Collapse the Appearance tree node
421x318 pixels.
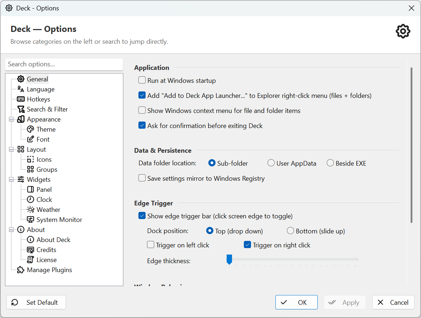(11, 119)
